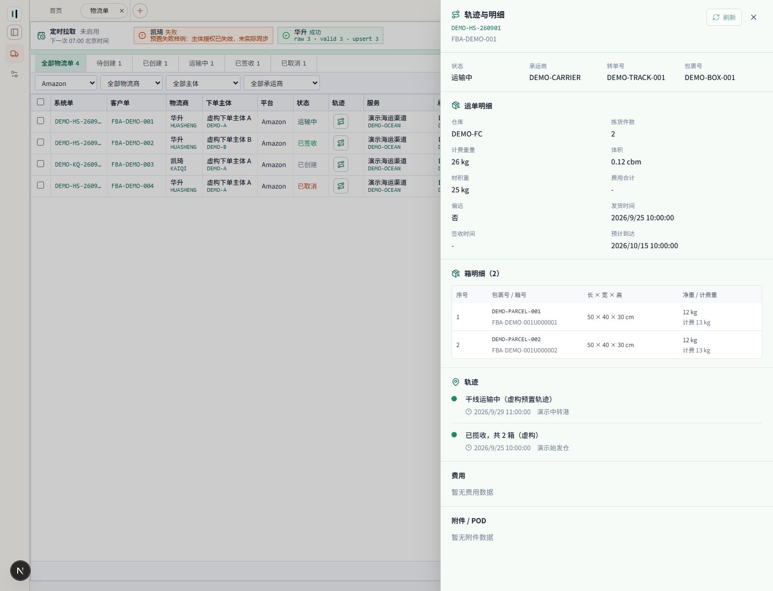Screen dimensions: 773x591
Task: Click the 华升 成功 check icon
Action: click(x=286, y=35)
